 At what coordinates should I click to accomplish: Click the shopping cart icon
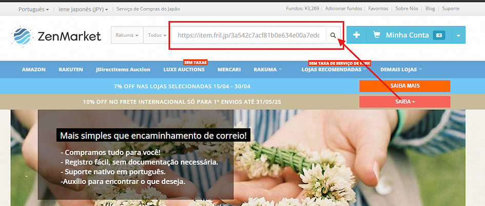point(377,35)
